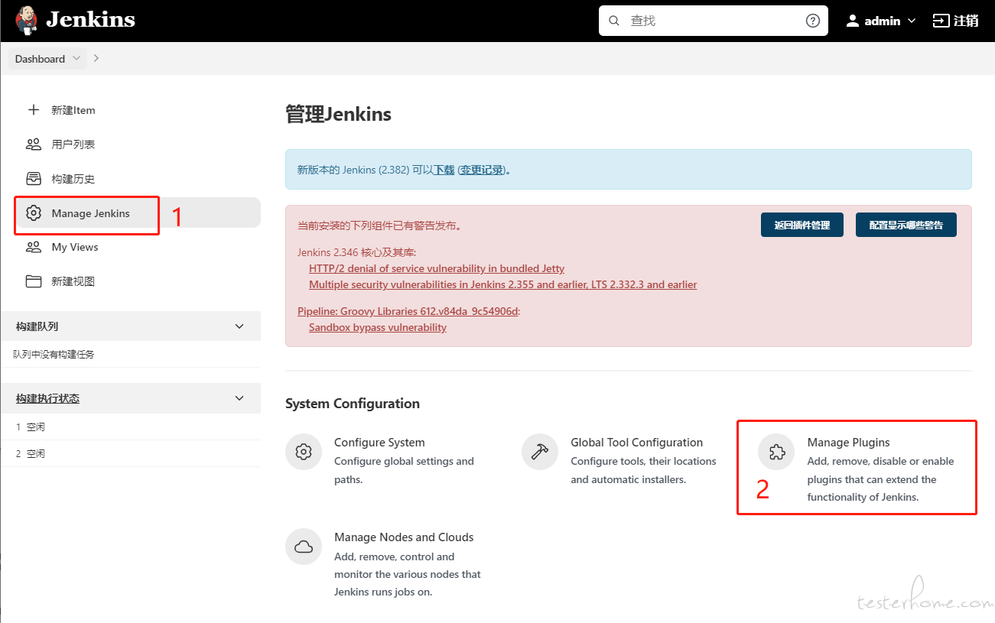Click 队列中没有构建任务 text
Image resolution: width=995 pixels, height=623 pixels.
[54, 354]
